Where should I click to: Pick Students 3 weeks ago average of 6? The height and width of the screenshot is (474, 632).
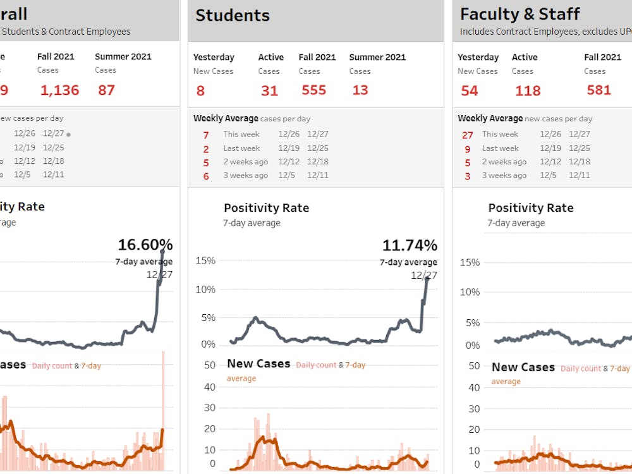coord(206,176)
